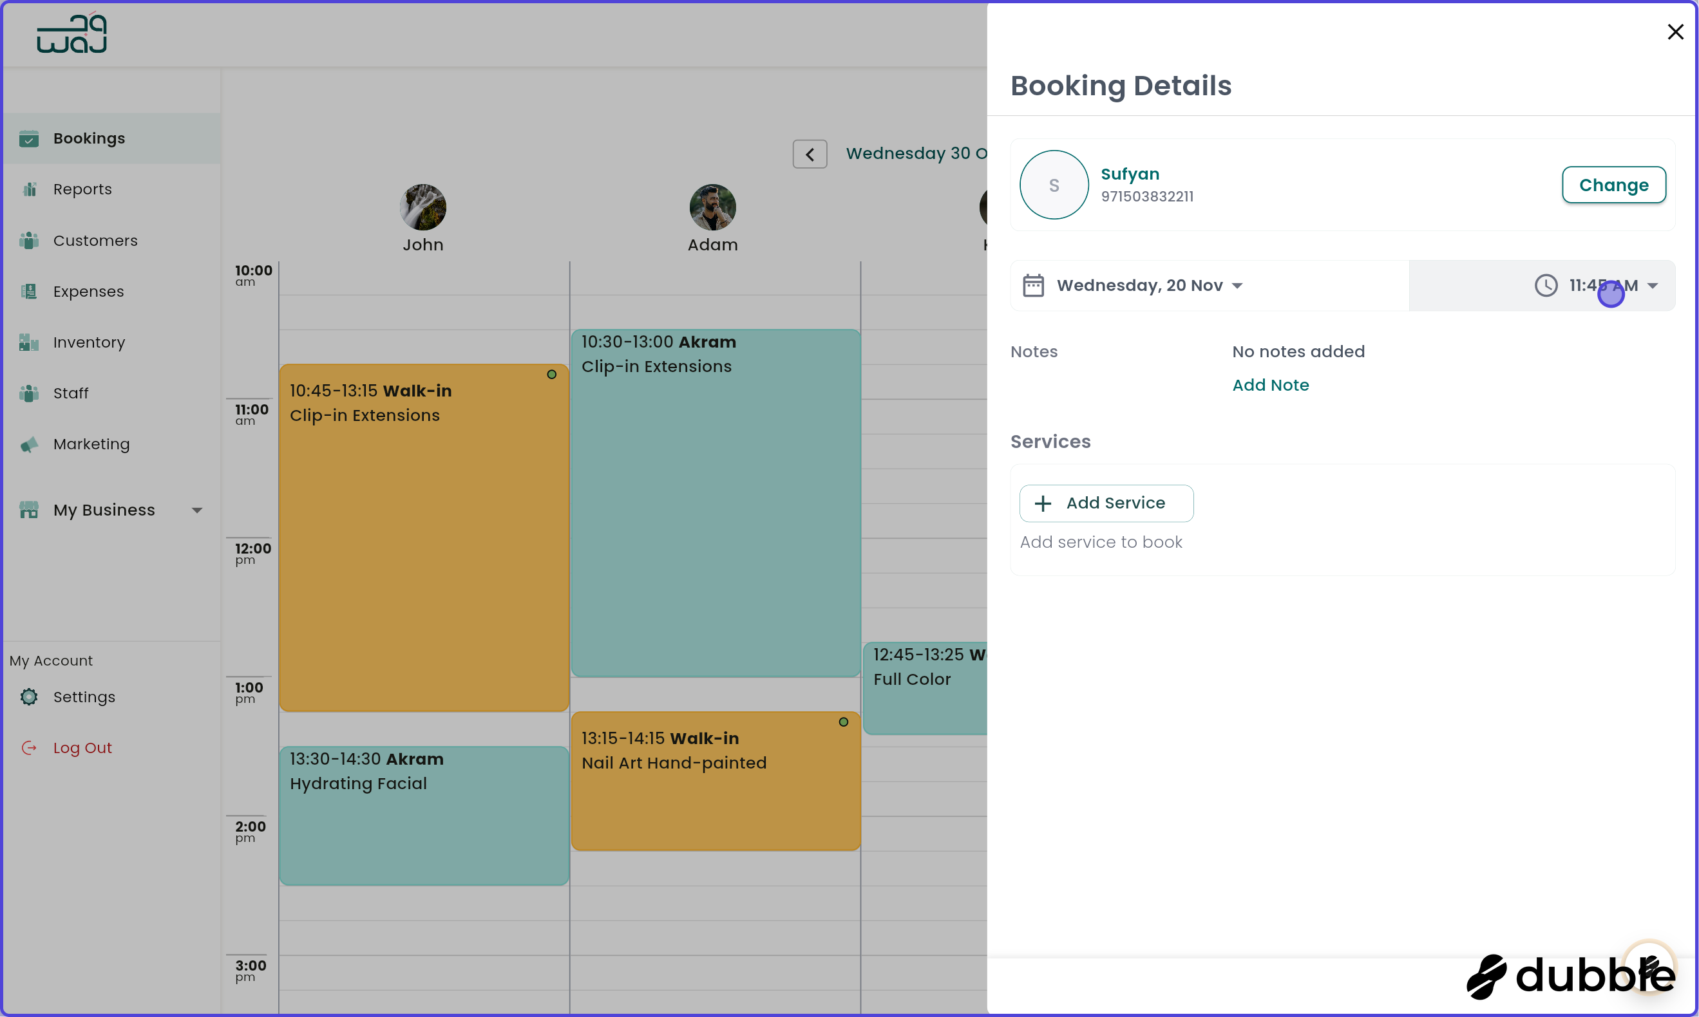Open Reports from the sidebar icon

30,189
